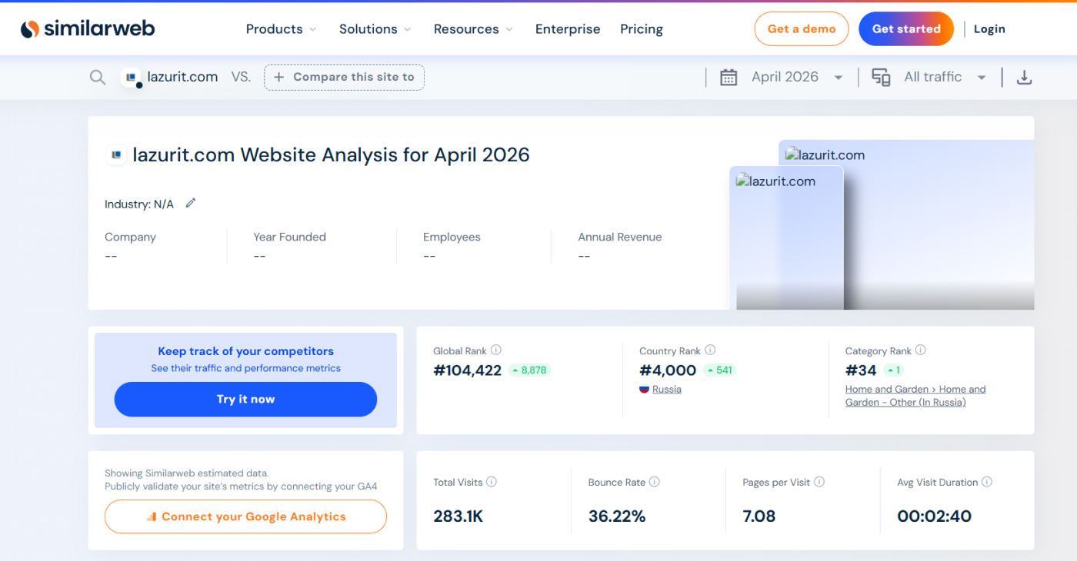Screen dimensions: 1077x561
Task: Show Total Visits info icon
Action: point(492,482)
